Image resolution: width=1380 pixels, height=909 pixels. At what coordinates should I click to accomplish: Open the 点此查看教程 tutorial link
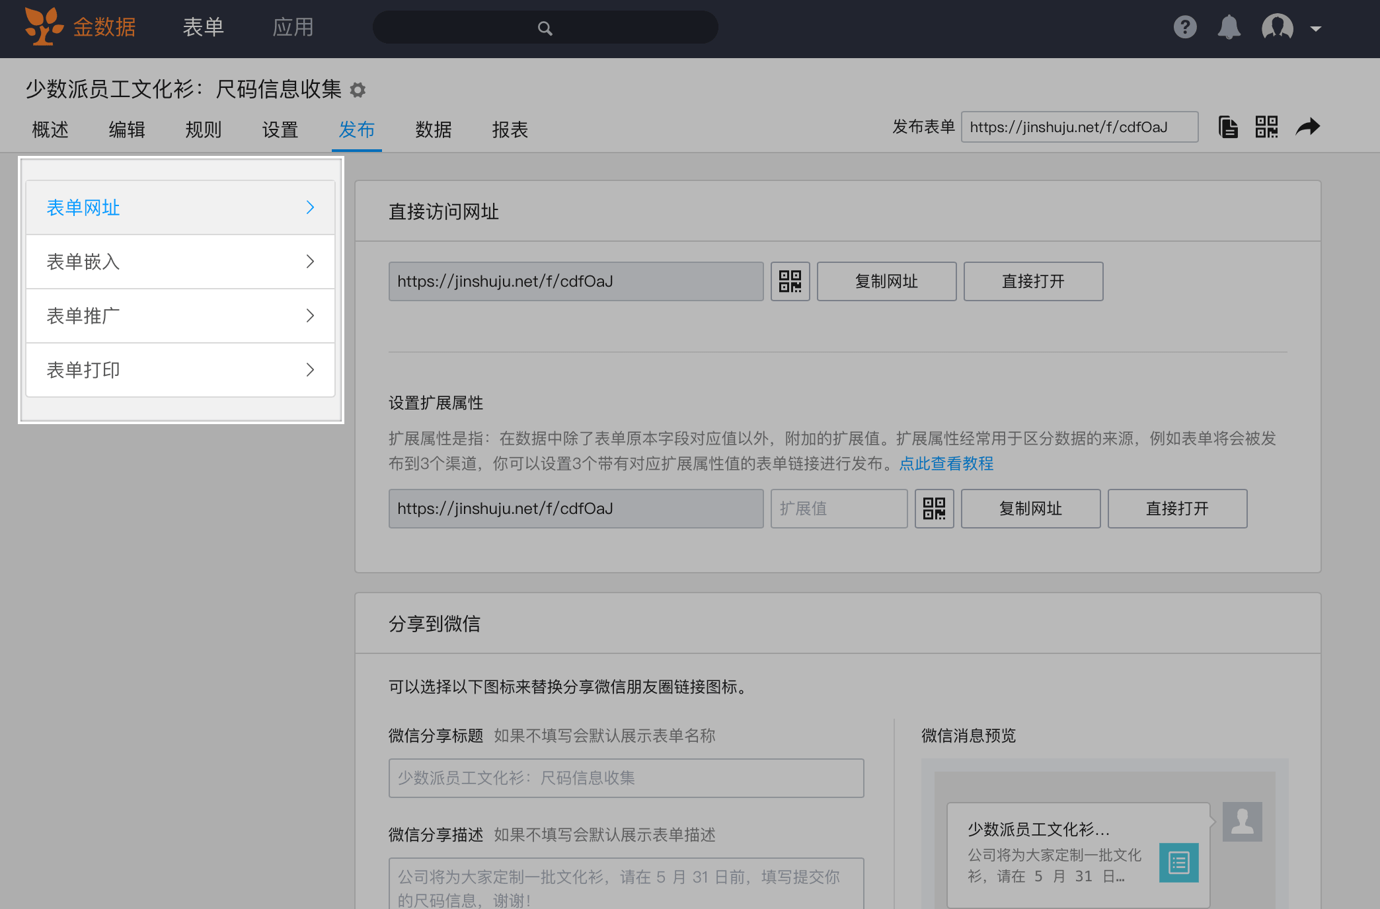[x=946, y=464]
